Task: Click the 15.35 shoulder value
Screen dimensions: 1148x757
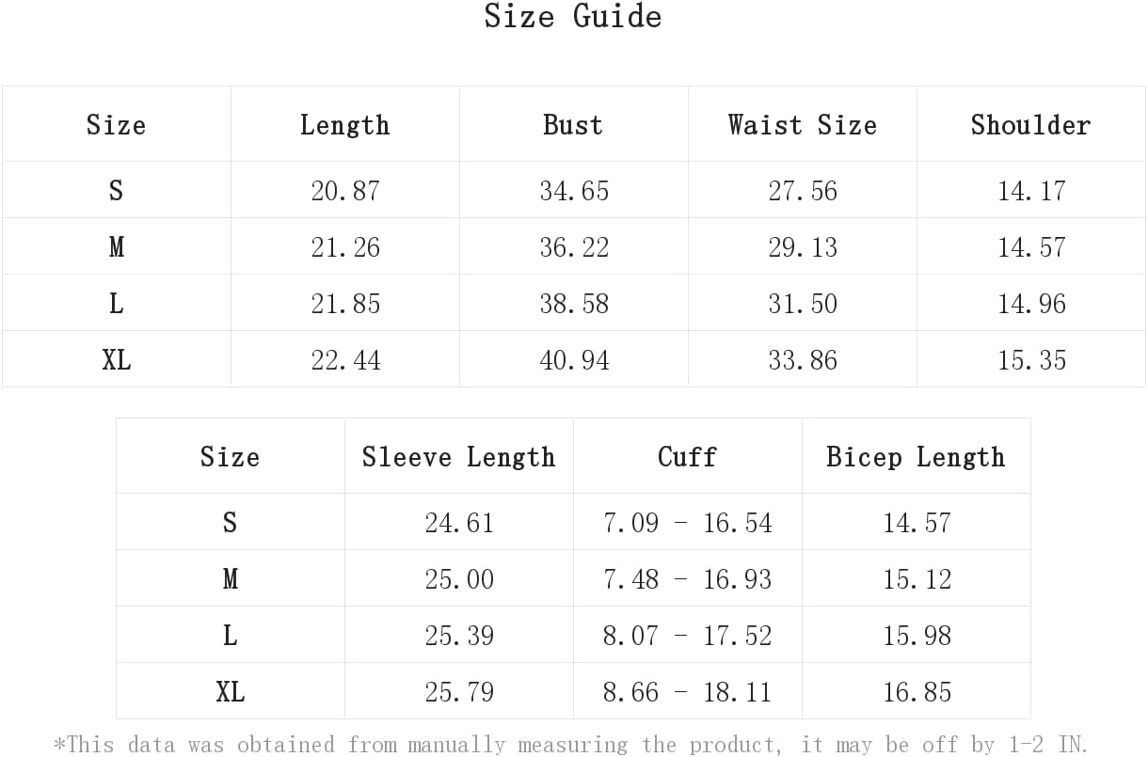Action: (1031, 360)
